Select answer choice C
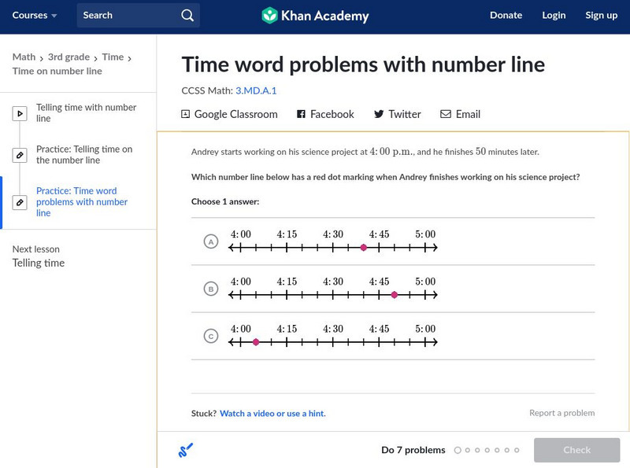 [210, 336]
